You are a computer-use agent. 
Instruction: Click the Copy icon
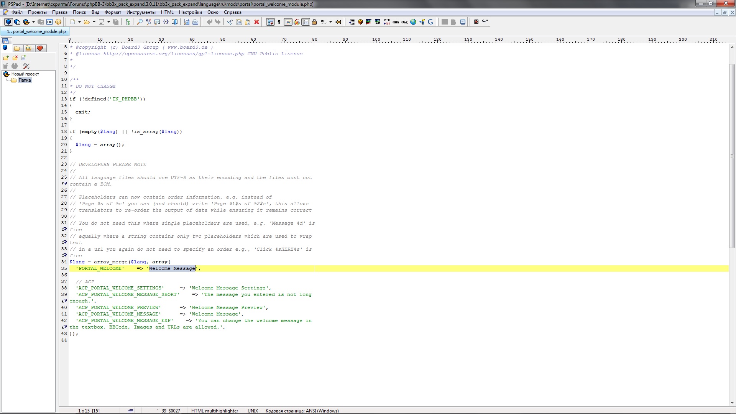tap(239, 22)
